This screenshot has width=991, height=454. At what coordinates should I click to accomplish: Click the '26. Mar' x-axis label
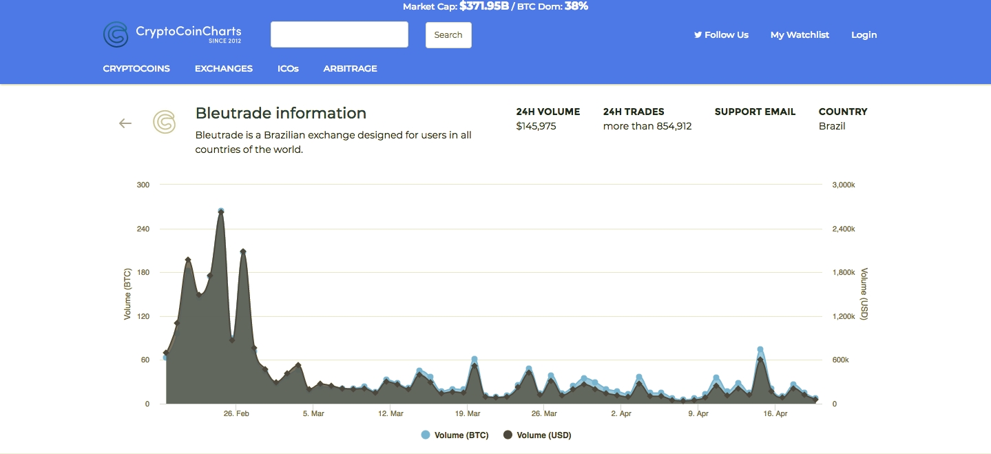click(x=544, y=413)
